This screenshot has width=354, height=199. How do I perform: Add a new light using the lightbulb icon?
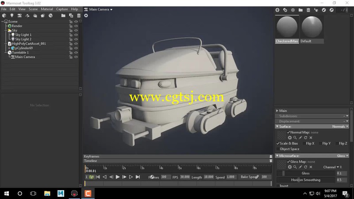[x=12, y=15]
